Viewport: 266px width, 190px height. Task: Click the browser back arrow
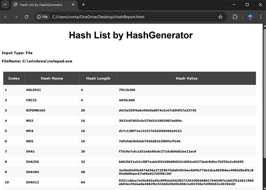pos(6,17)
